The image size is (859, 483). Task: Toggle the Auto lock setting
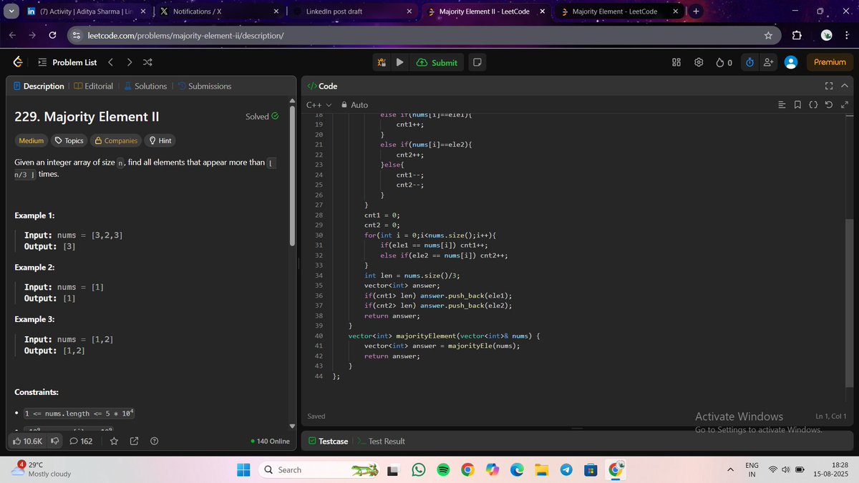tap(355, 105)
